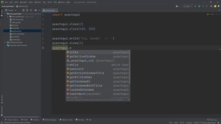The height and width of the screenshot is (124, 221).
Task: Open File menu
Action: 7,2
